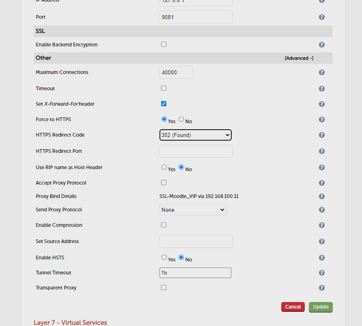Open help for the Port field
The image size is (362, 326).
point(321,17)
